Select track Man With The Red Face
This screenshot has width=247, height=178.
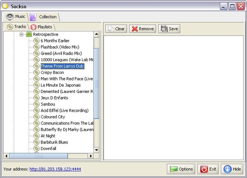pos(67,79)
